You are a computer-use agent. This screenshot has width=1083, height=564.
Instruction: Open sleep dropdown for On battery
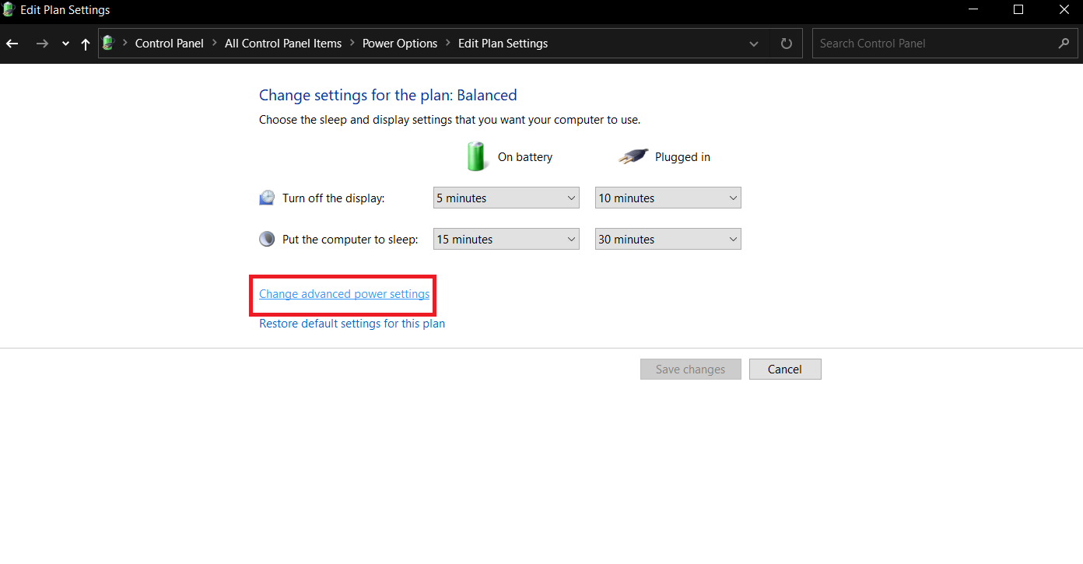(506, 240)
